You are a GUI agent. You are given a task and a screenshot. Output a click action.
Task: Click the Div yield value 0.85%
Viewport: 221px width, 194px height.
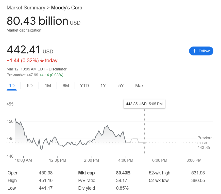click(x=122, y=188)
